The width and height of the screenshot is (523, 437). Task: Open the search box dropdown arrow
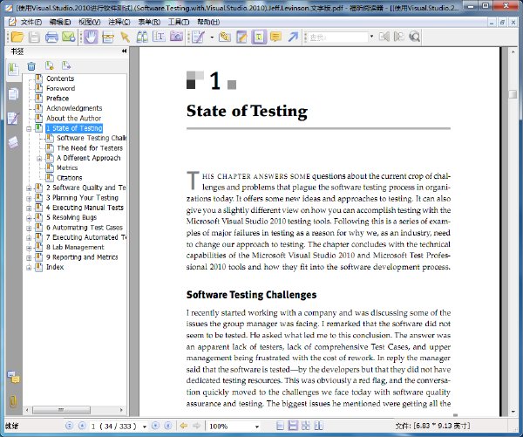pos(371,37)
